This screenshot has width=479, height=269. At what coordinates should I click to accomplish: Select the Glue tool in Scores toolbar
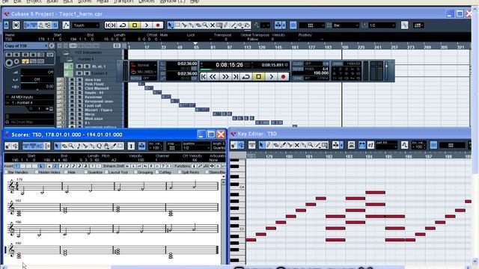pyautogui.click(x=92, y=146)
